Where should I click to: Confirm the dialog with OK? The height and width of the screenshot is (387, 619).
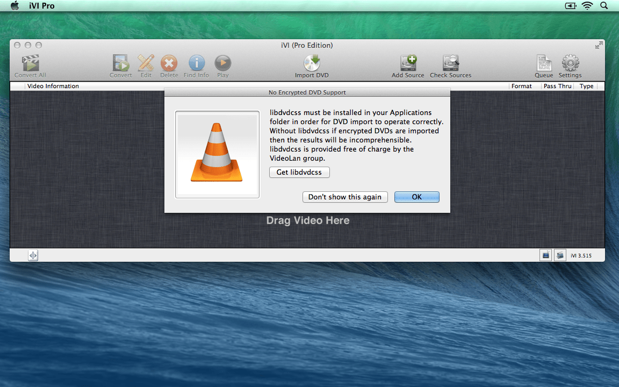[417, 197]
